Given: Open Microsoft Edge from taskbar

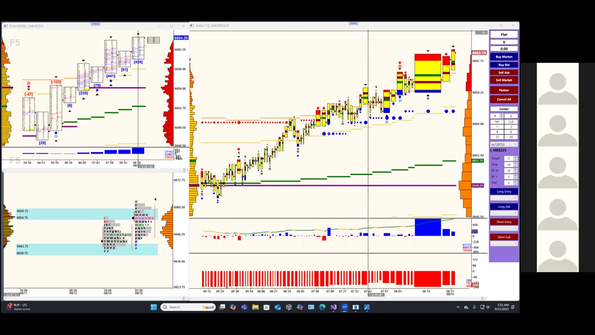Looking at the screenshot, I should coord(322,307).
